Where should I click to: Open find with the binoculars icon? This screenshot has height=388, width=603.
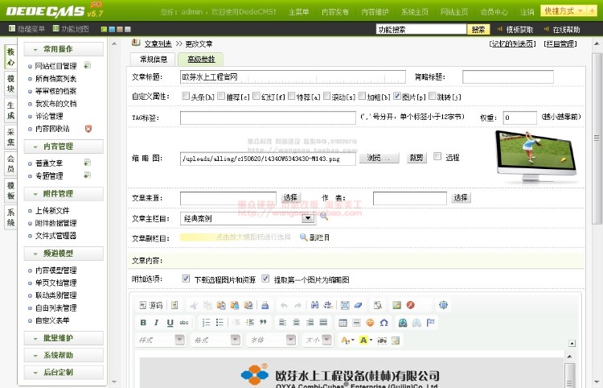pyautogui.click(x=314, y=305)
